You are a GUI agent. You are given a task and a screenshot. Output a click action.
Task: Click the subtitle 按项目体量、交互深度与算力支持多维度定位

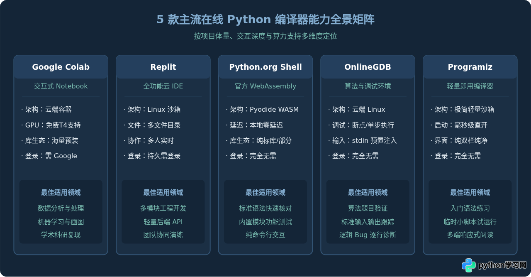point(265,36)
